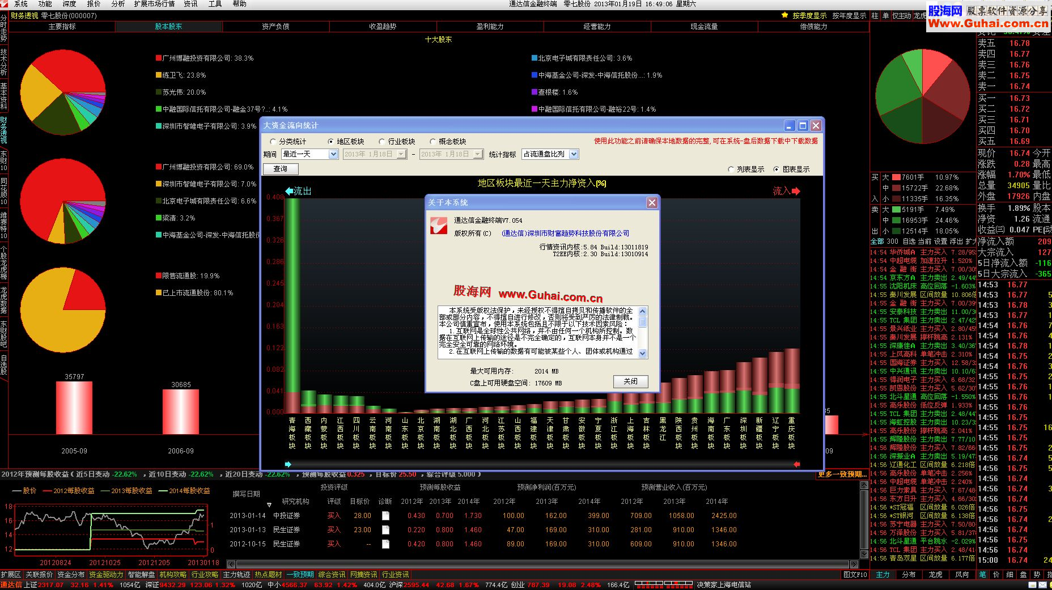This screenshot has width=1052, height=590.
Task: Click the 盘 toolbar button at bottom right
Action: (x=1023, y=575)
